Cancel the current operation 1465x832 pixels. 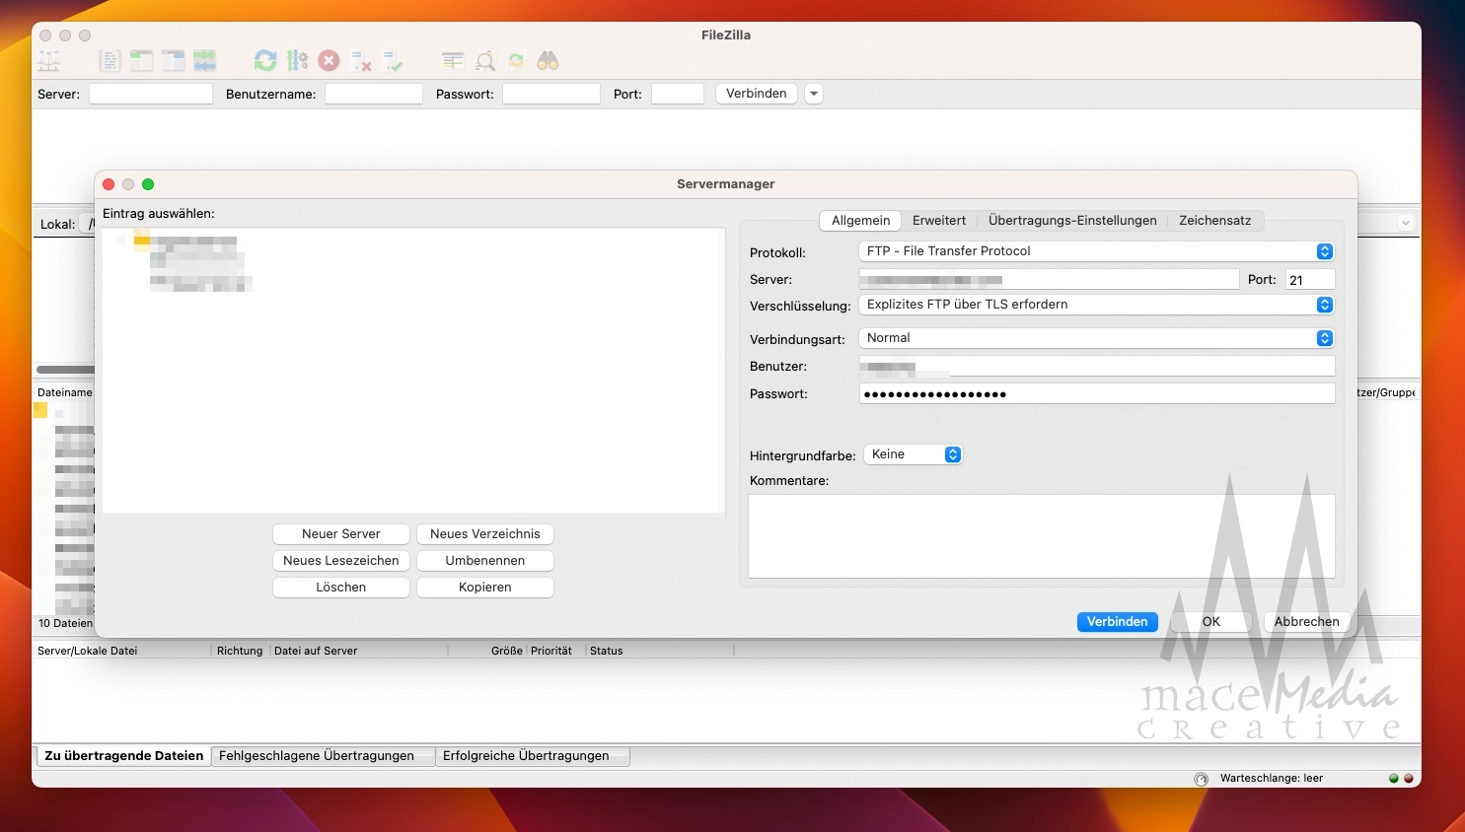click(x=329, y=60)
